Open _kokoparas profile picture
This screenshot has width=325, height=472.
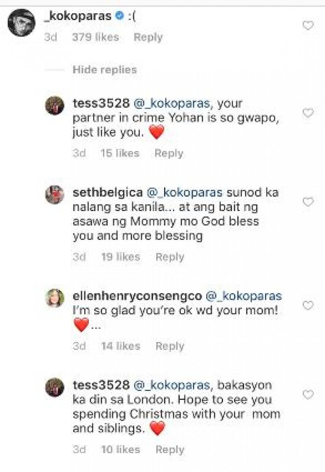pyautogui.click(x=21, y=22)
